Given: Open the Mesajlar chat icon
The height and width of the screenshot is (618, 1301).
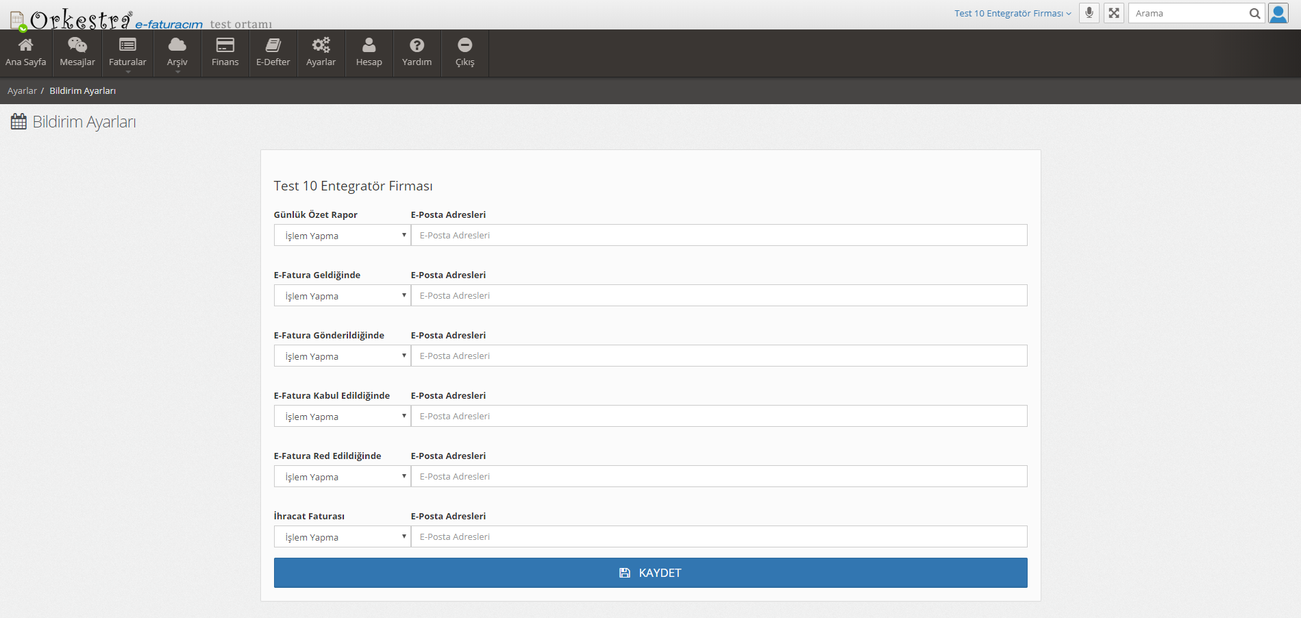Looking at the screenshot, I should (x=77, y=45).
